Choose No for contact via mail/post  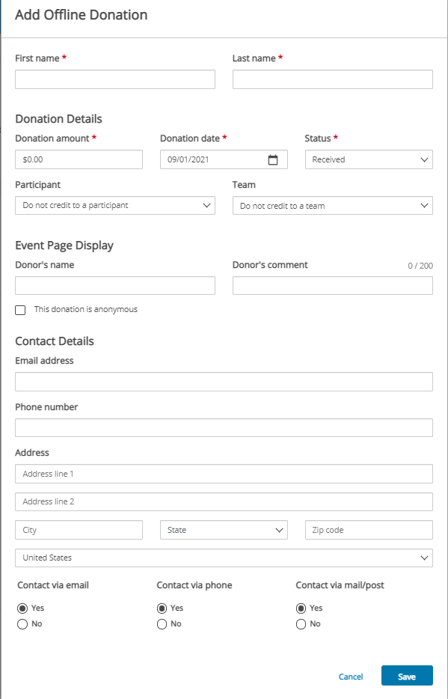click(x=301, y=624)
